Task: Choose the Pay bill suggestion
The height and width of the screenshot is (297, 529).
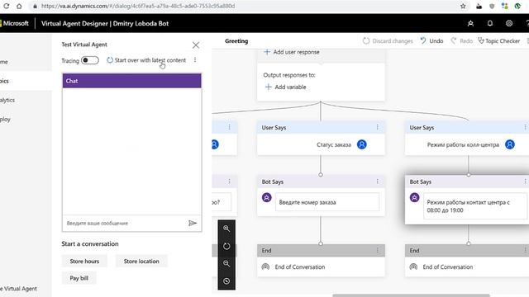Action: tap(79, 278)
